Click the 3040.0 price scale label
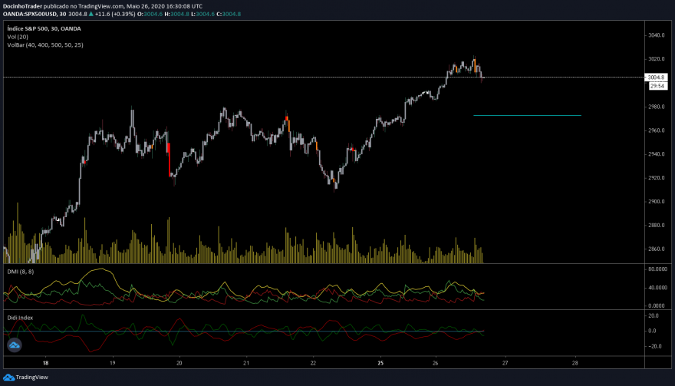The height and width of the screenshot is (386, 675). [x=657, y=35]
